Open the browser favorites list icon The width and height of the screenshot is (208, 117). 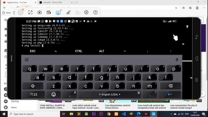pos(183,8)
